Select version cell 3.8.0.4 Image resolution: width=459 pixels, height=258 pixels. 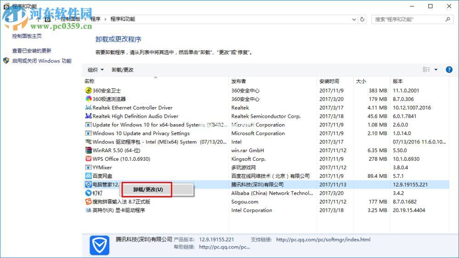click(x=400, y=167)
